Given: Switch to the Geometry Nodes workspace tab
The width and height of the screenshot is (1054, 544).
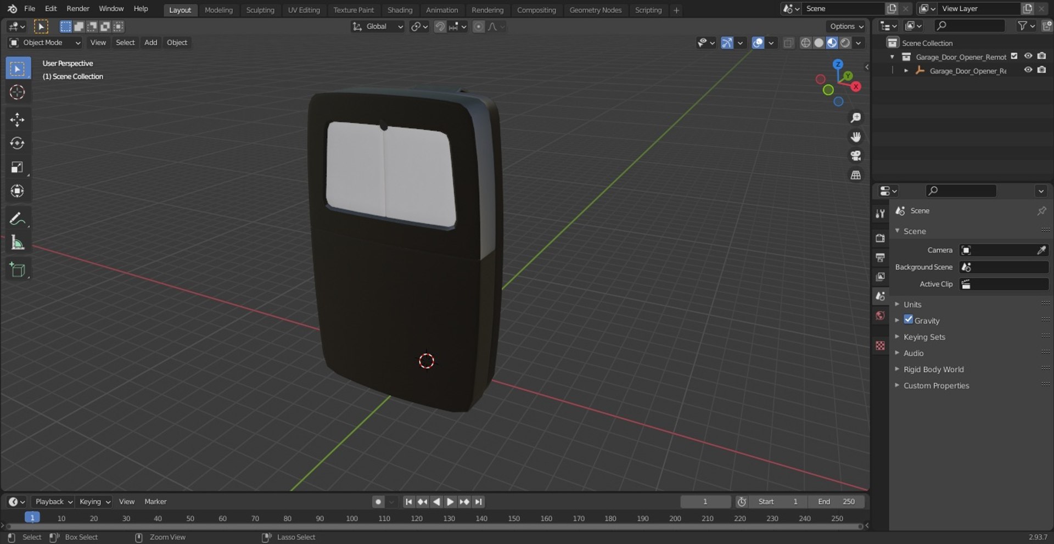Looking at the screenshot, I should 595,10.
